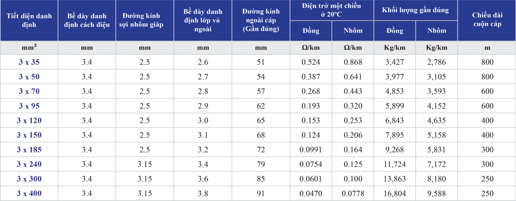Viewport: 516px width, 201px height.
Task: Select the 2,786 aluminum weight cell
Action: click(437, 62)
